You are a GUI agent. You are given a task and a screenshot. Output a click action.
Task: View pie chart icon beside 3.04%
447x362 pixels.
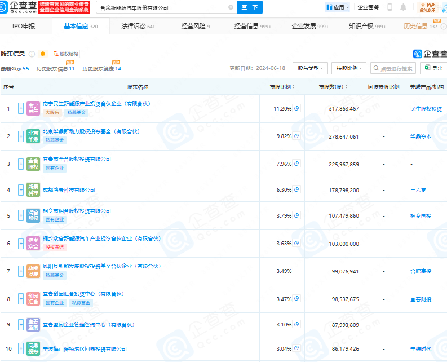pyautogui.click(x=296, y=348)
